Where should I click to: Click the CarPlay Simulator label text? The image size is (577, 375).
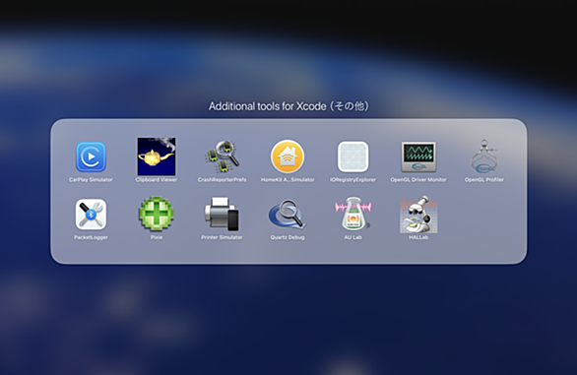[91, 180]
